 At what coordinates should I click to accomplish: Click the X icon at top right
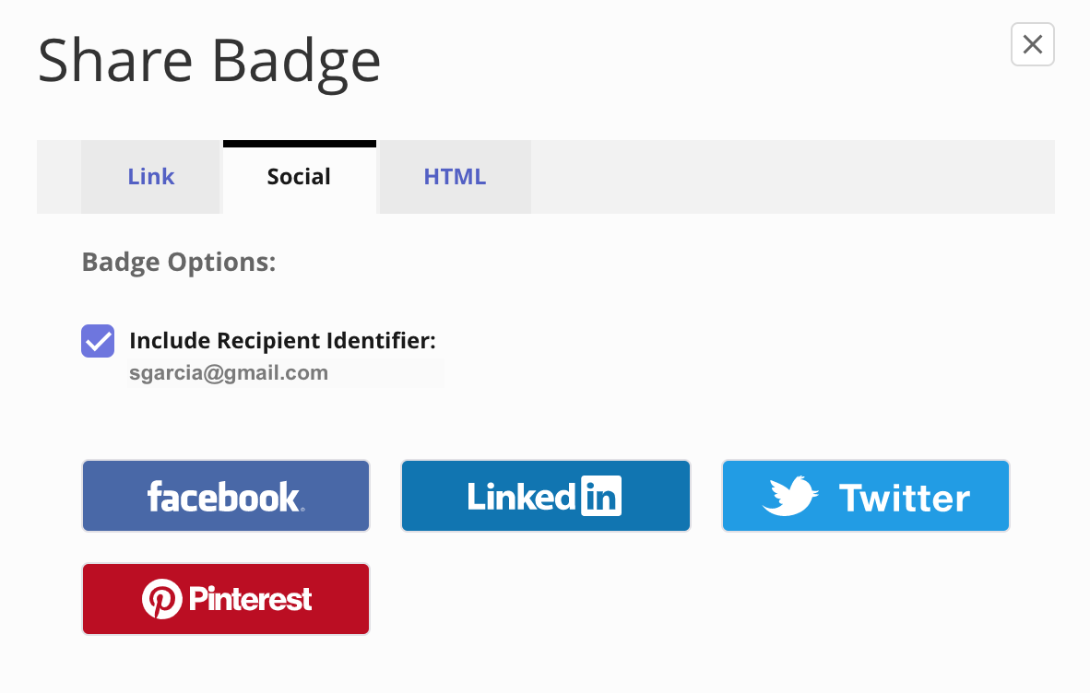(x=1032, y=44)
